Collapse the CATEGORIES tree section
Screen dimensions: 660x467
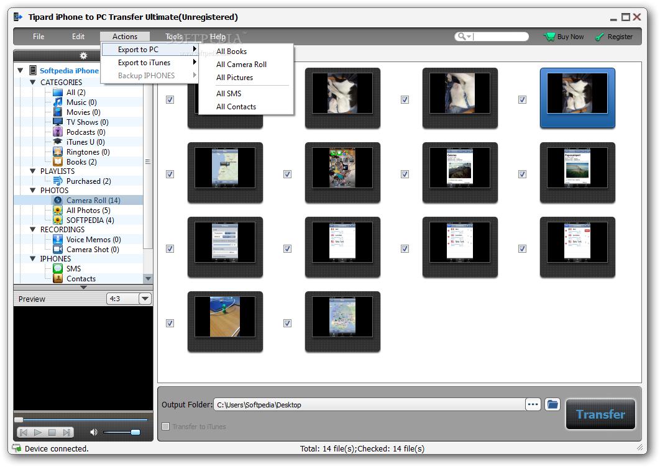33,83
